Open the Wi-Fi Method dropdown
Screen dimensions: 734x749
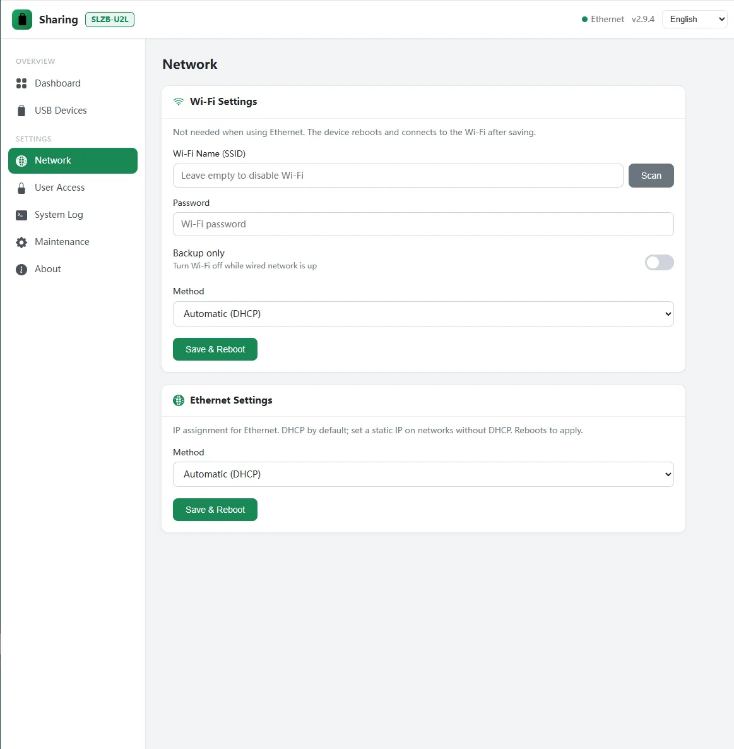[x=423, y=314]
